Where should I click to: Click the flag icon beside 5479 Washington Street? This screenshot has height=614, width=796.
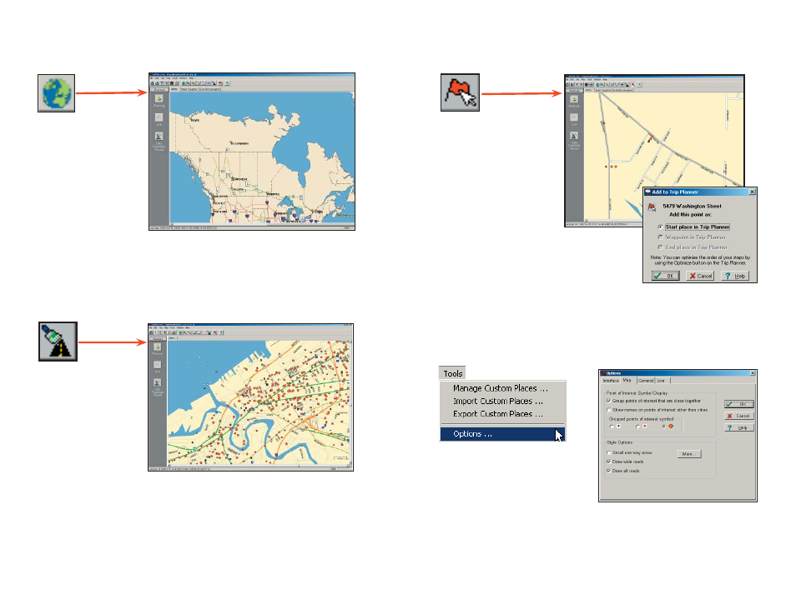pyautogui.click(x=652, y=207)
